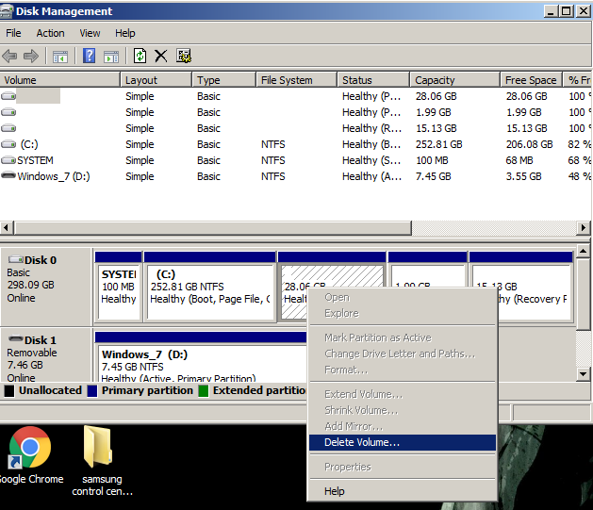Select the samsung control center folder

[102, 460]
